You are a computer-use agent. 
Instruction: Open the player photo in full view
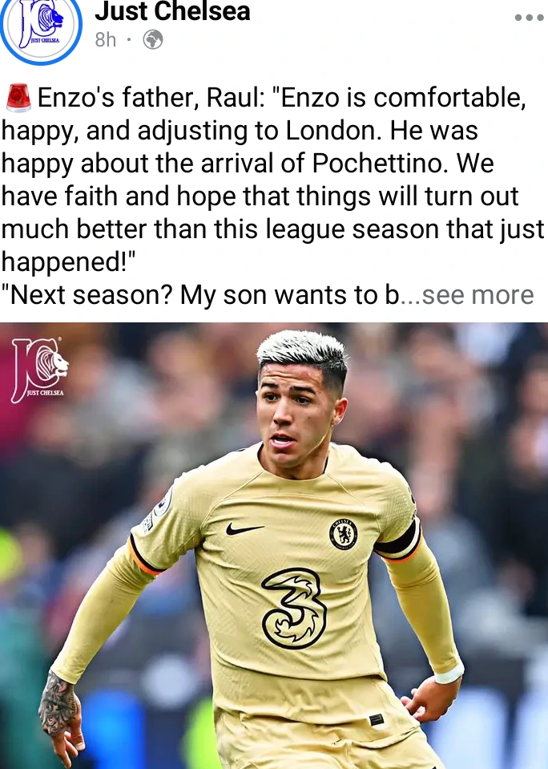274,545
